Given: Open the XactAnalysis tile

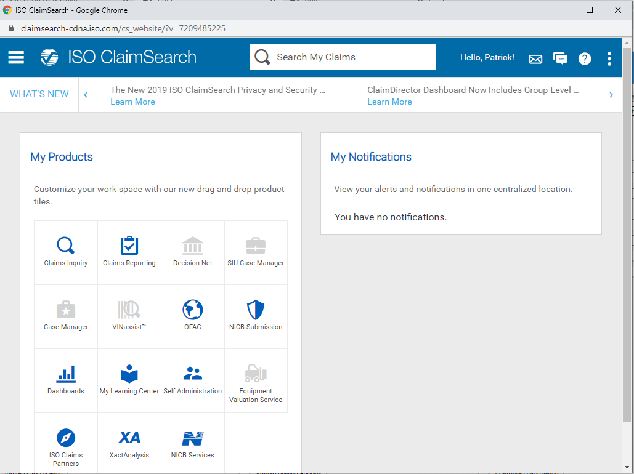Looking at the screenshot, I should point(129,444).
